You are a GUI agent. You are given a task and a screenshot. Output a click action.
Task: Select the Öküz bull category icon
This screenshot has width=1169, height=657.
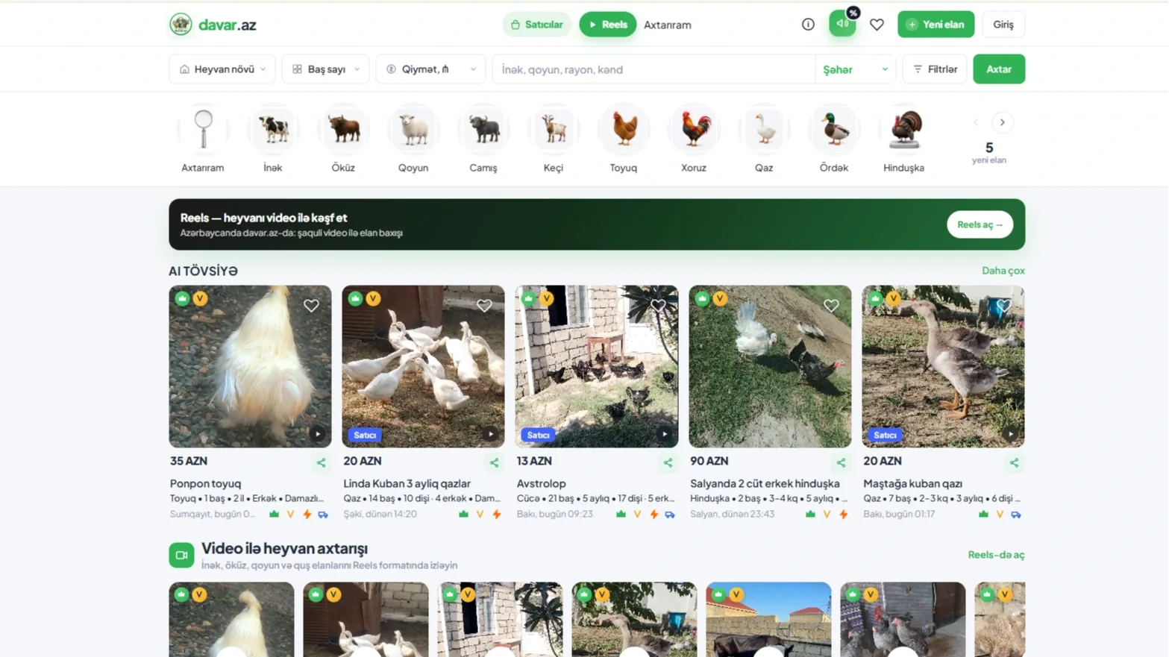point(343,130)
